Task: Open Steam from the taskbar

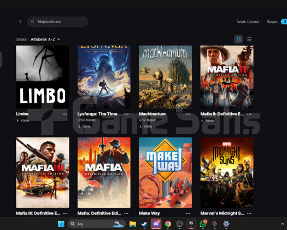Action: [x=144, y=224]
